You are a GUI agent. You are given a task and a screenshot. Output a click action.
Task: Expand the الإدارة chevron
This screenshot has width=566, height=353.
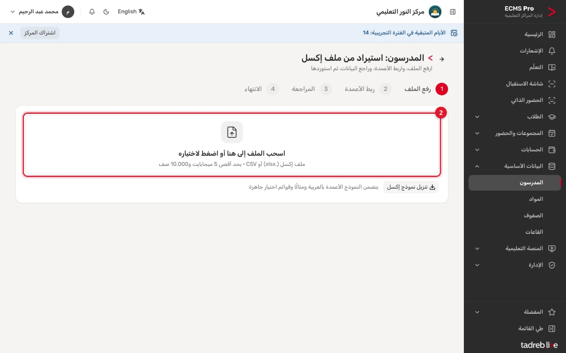[x=477, y=265]
